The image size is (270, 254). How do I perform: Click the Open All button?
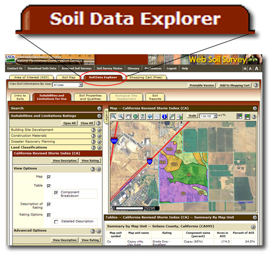[x=69, y=123]
